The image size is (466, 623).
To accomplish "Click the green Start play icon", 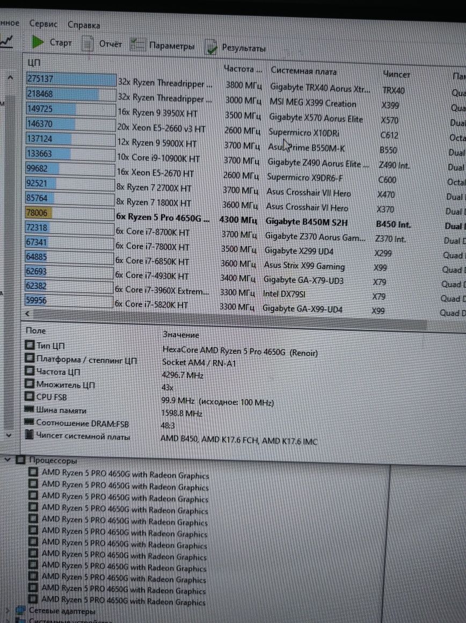I will pyautogui.click(x=38, y=42).
